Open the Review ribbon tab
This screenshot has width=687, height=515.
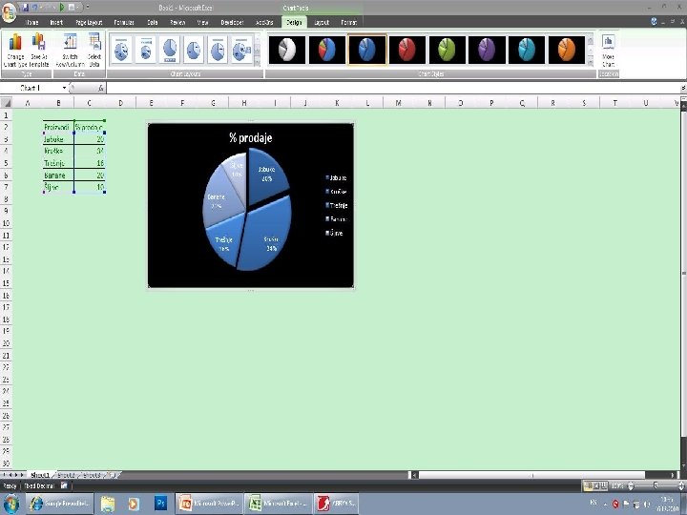[177, 22]
